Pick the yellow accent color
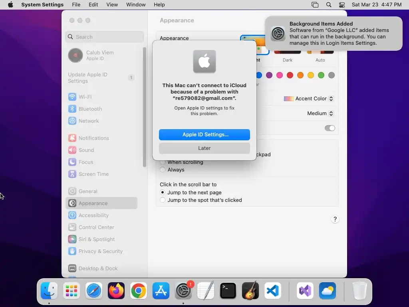The width and height of the screenshot is (409, 307). [x=311, y=76]
